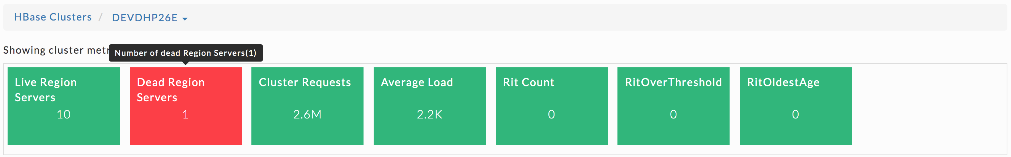Click the Dead Region Servers count 1

point(186,115)
